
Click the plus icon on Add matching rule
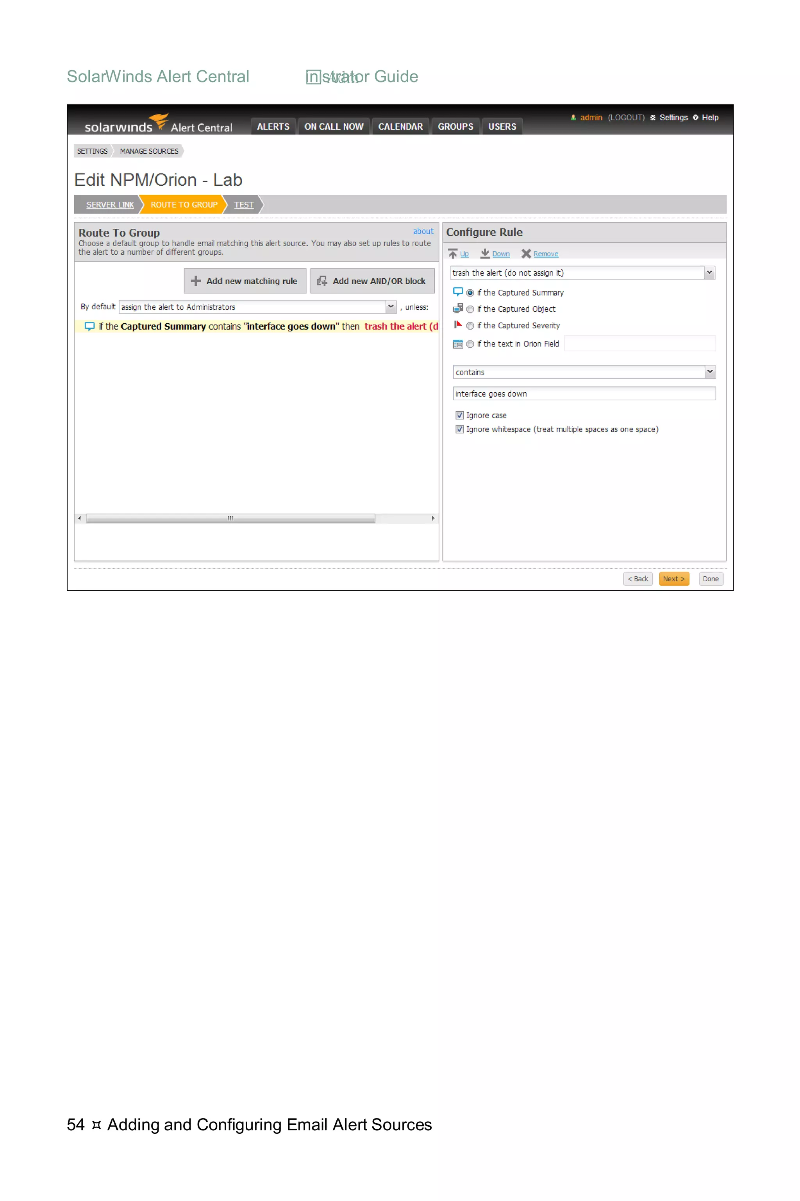195,281
